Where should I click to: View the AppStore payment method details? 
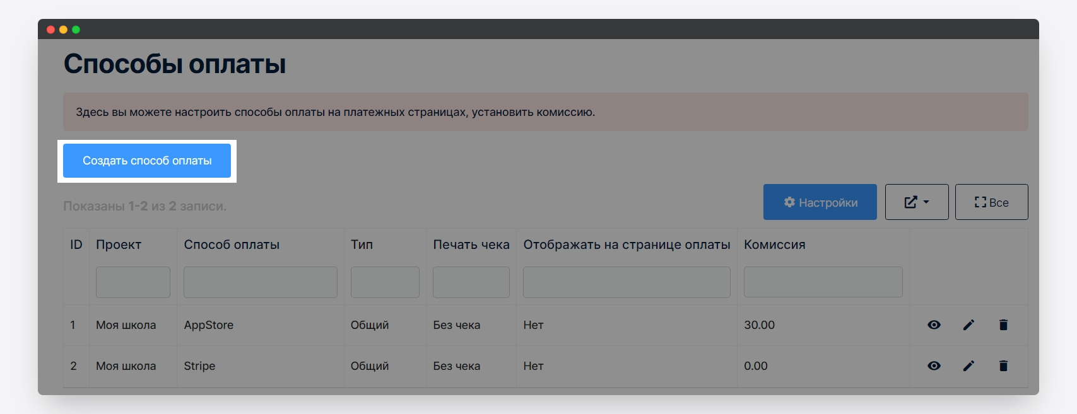[x=934, y=325]
